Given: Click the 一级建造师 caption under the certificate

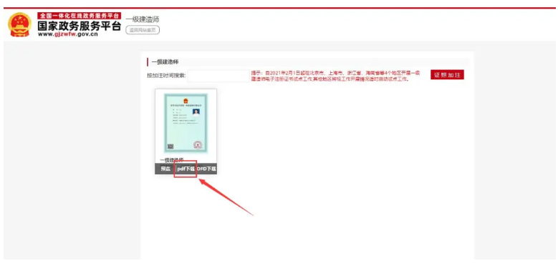Looking at the screenshot, I should (x=171, y=160).
